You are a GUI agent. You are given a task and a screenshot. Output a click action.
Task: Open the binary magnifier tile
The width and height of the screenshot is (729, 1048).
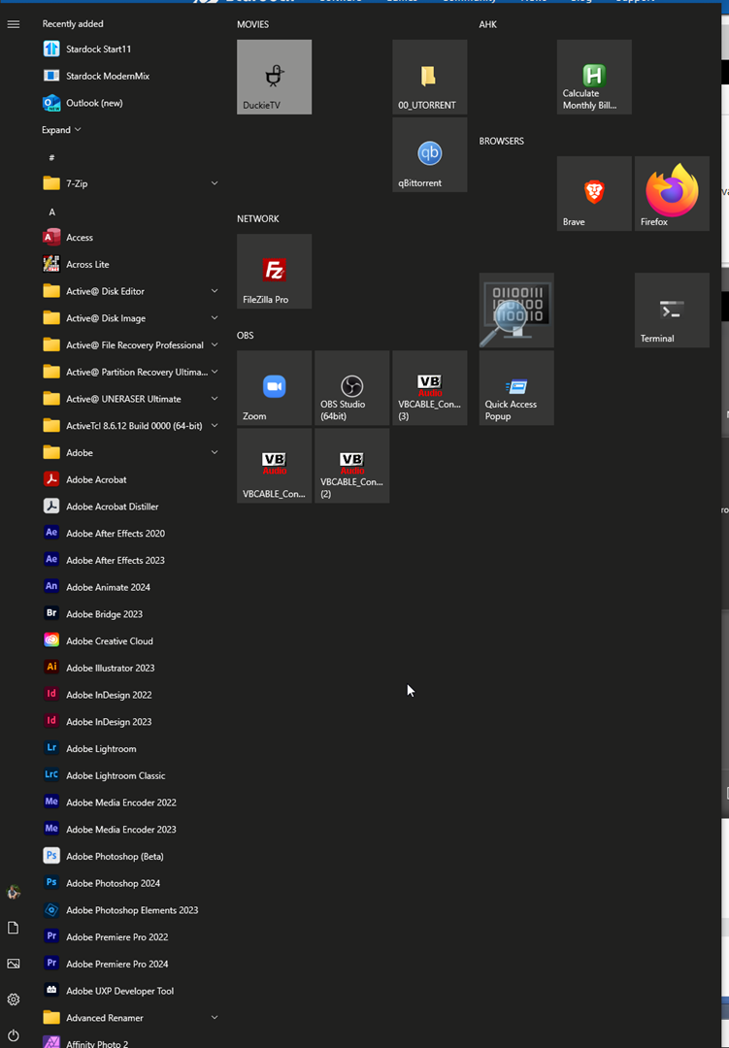(516, 311)
